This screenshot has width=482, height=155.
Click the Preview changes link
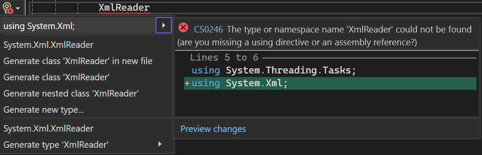pyautogui.click(x=213, y=129)
